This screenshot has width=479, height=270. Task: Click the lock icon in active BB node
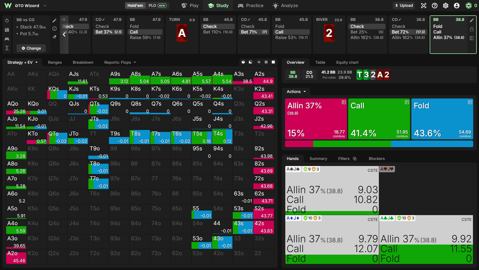coord(472,29)
